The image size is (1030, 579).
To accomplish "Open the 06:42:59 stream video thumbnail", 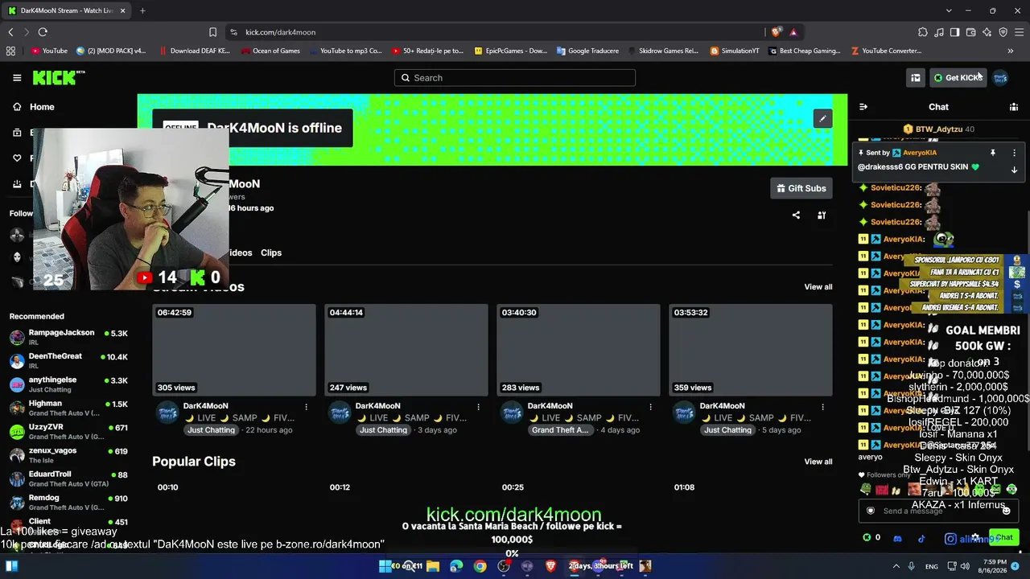I will (234, 350).
